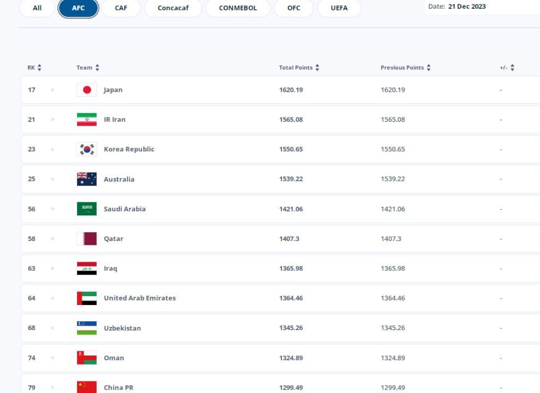
Task: Click the IR Iran flag icon
Action: [x=86, y=120]
